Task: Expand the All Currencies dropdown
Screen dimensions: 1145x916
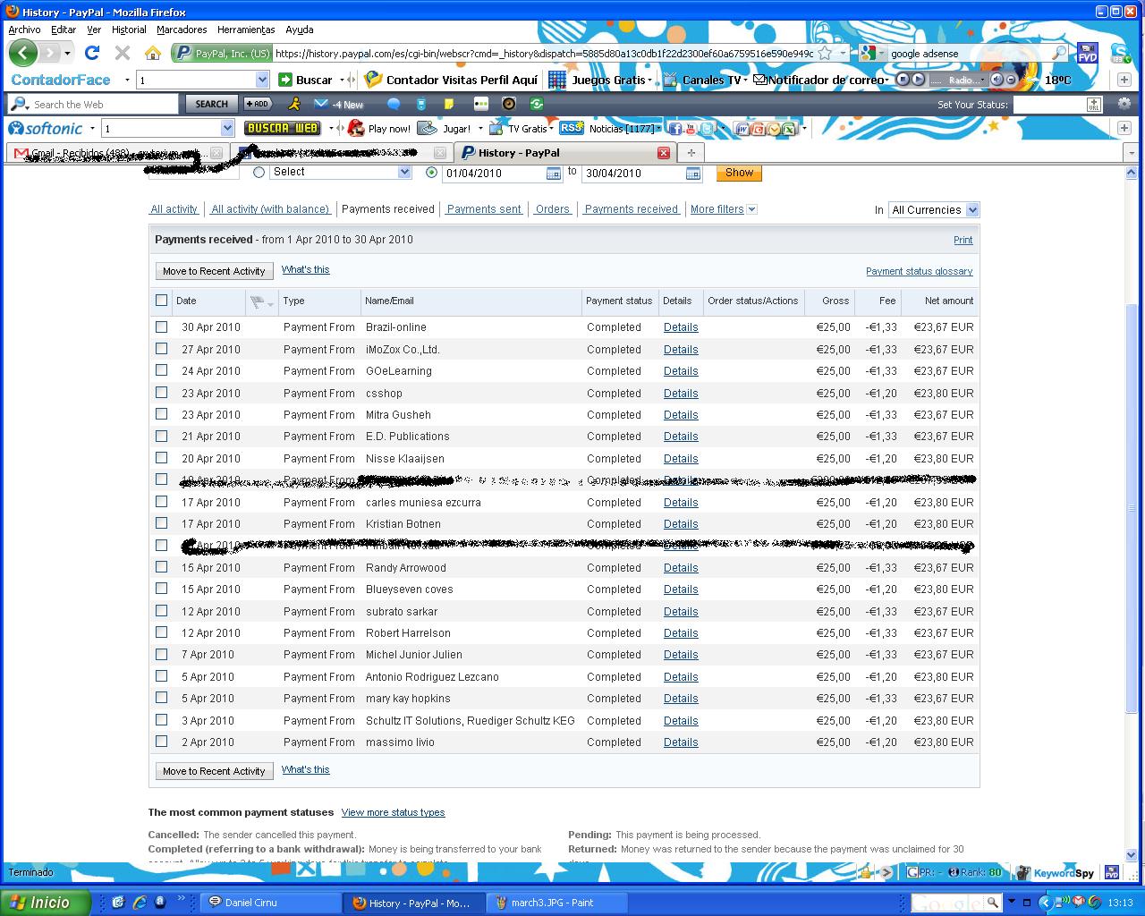Action: coord(933,210)
